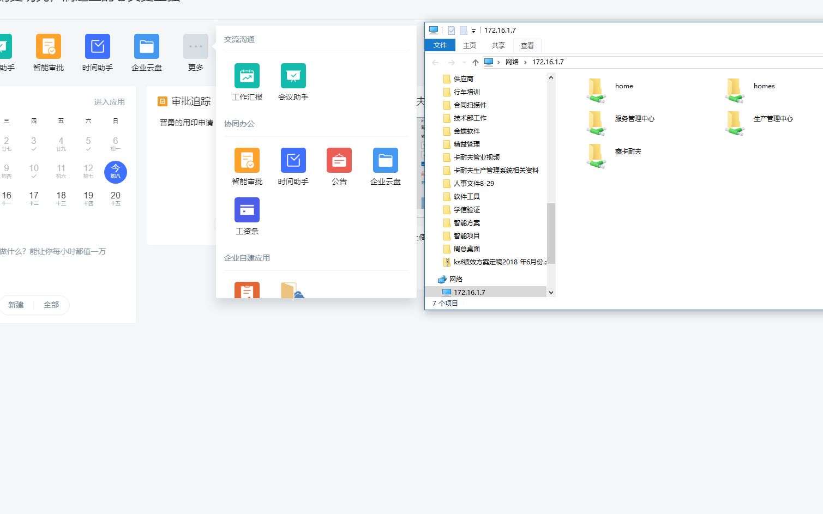Screen dimensions: 823x514
Task: Click the folder-with-cloud app under 企业自建应用
Action: tap(293, 290)
